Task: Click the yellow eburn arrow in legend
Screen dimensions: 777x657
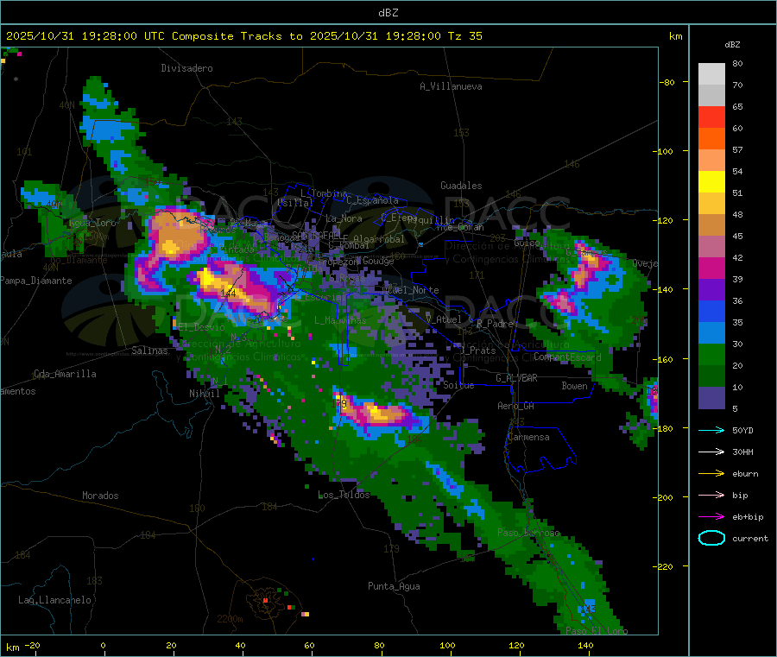Action: coord(711,474)
